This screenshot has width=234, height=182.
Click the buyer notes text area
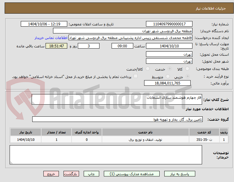click(106, 155)
